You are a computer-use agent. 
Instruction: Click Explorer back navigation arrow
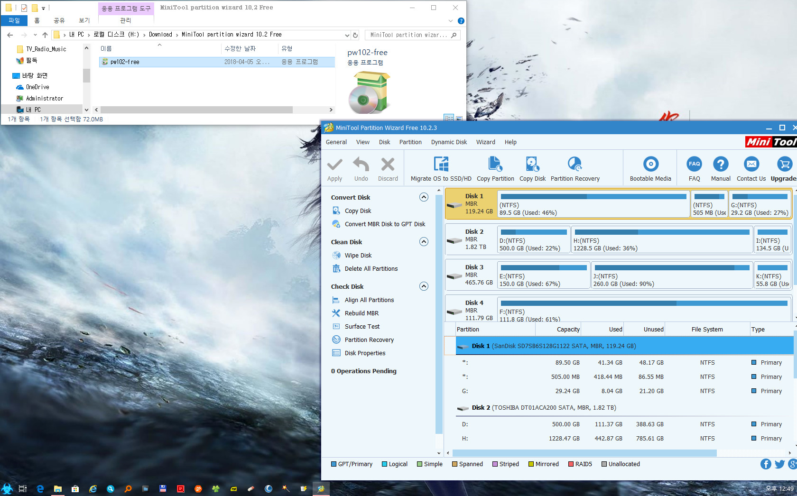click(x=10, y=35)
